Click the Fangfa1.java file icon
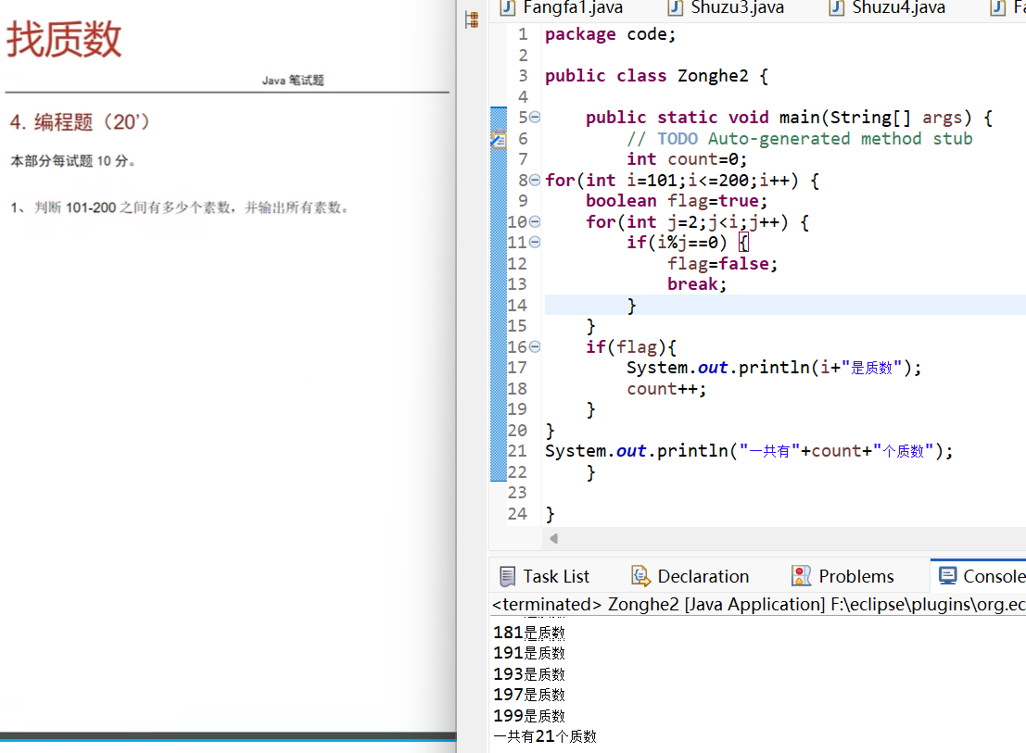1026x753 pixels. (507, 7)
